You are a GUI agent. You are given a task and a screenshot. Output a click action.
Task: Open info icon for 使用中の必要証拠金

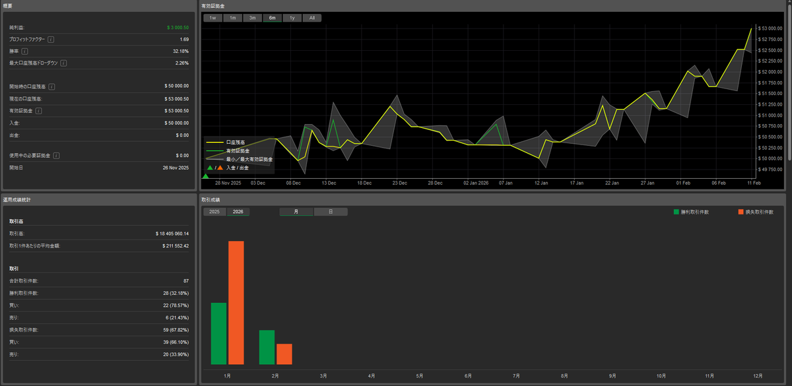56,156
